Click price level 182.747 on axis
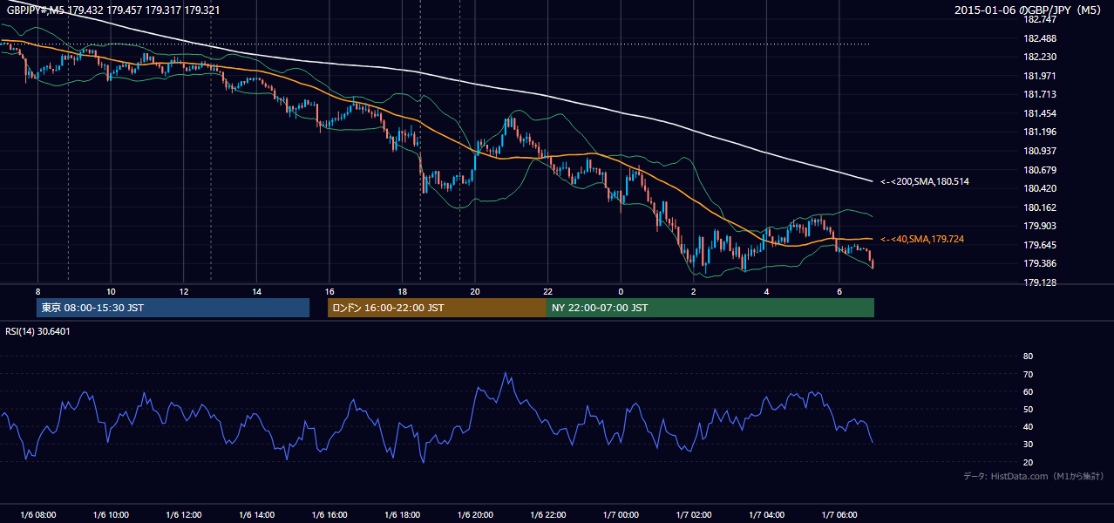Image resolution: width=1114 pixels, height=523 pixels. 1039,19
